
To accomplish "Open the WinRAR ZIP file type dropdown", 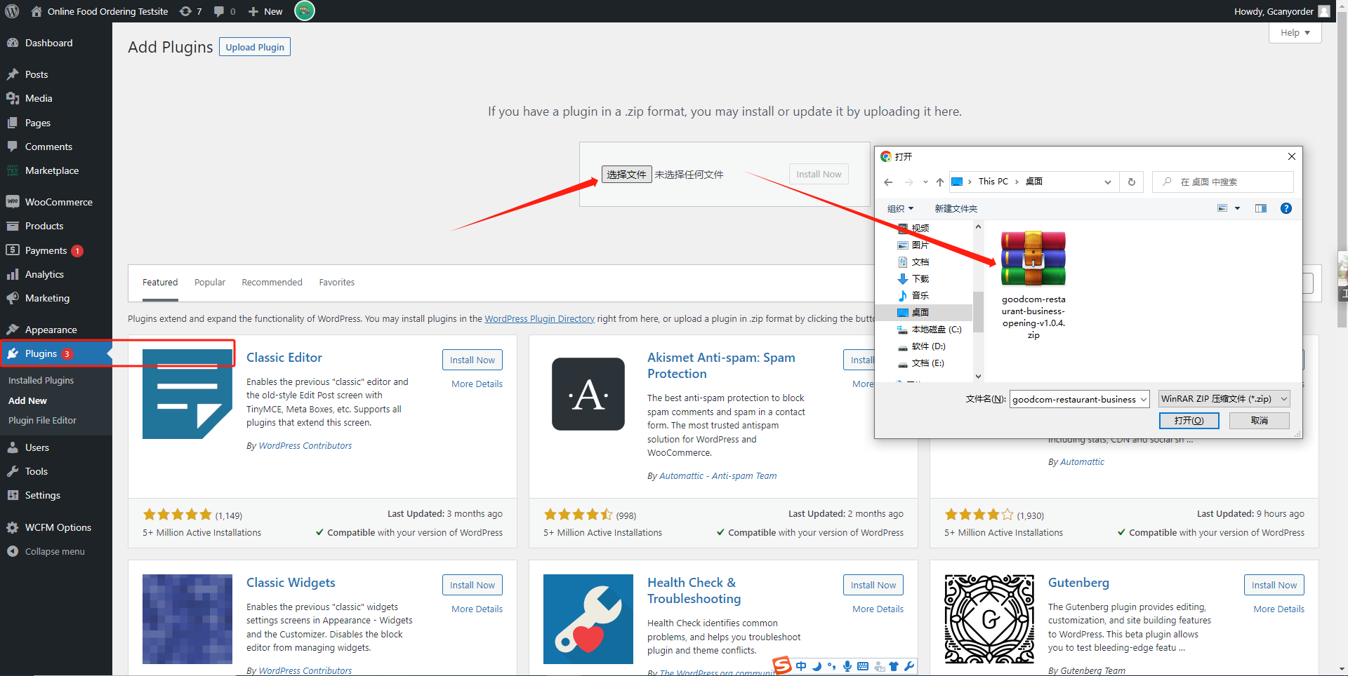I will point(1224,399).
